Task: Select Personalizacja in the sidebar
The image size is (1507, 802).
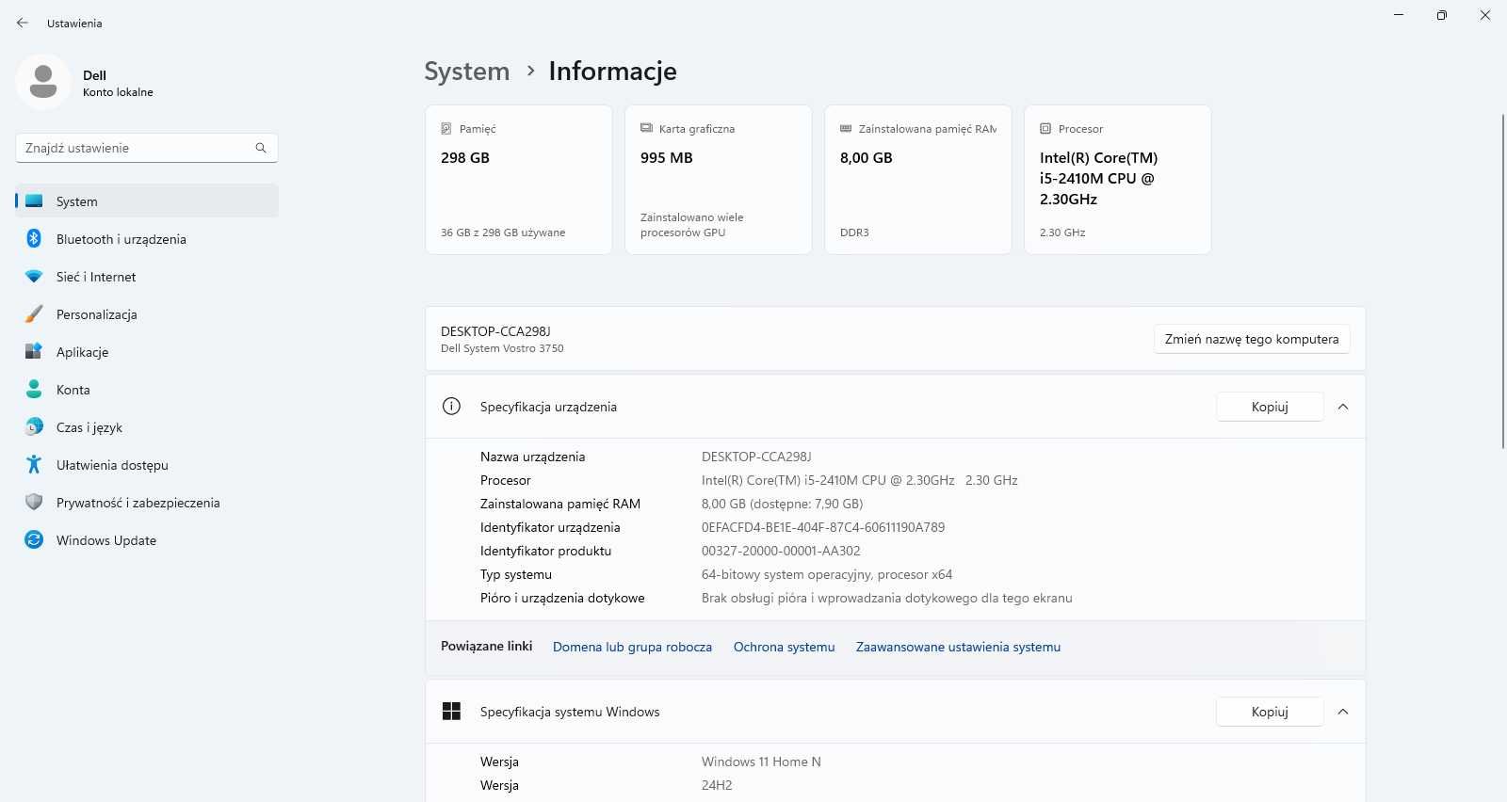Action: click(147, 314)
